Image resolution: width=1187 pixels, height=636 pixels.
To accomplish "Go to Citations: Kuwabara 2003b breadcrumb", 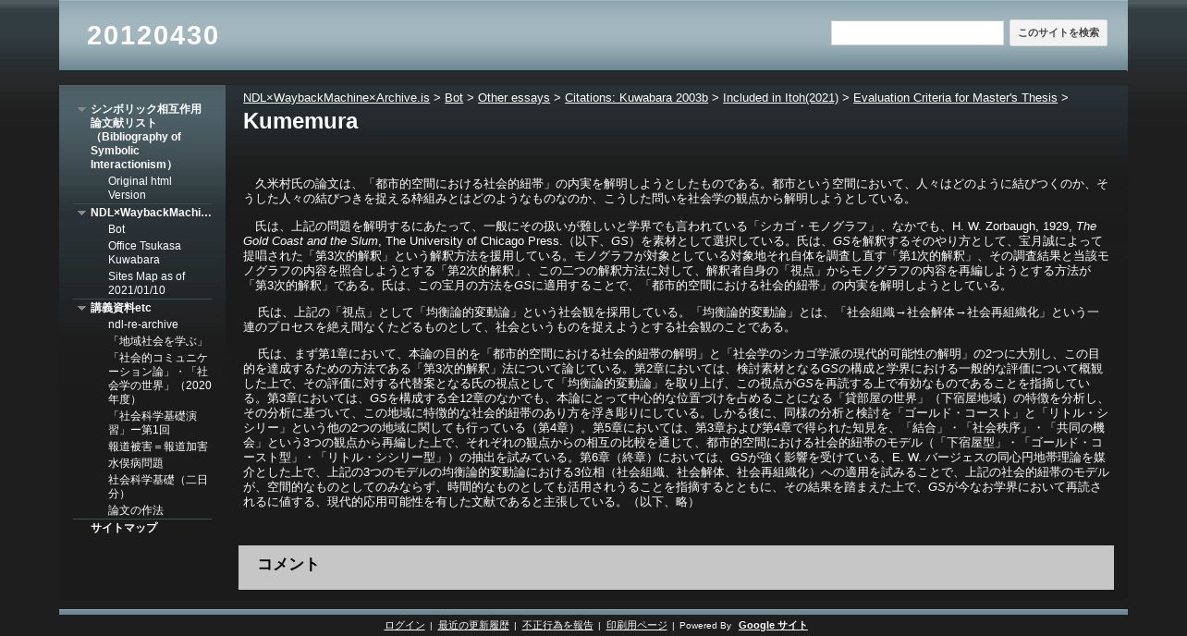I will 636,97.
